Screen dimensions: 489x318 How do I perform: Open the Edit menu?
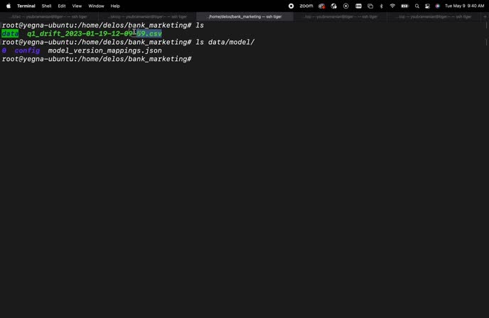pyautogui.click(x=62, y=6)
